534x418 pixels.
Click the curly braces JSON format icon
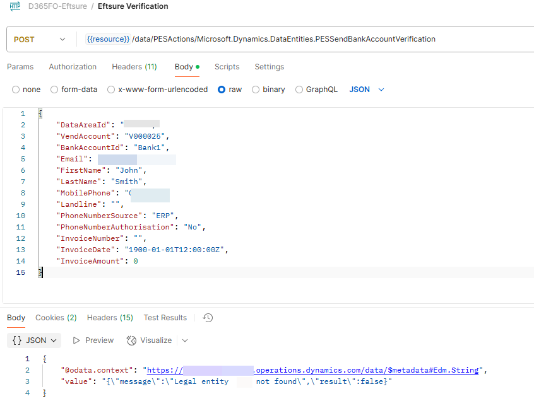(17, 340)
